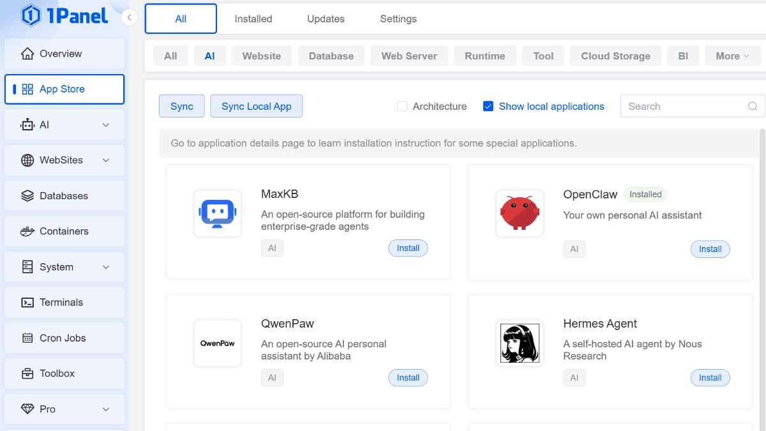
Task: Expand the WebSites submenu chevron
Action: click(106, 160)
